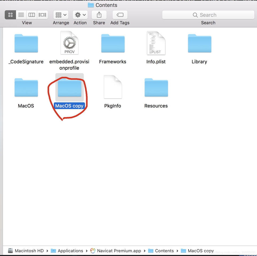Click the embedded.provisionprofile name label

69,65
